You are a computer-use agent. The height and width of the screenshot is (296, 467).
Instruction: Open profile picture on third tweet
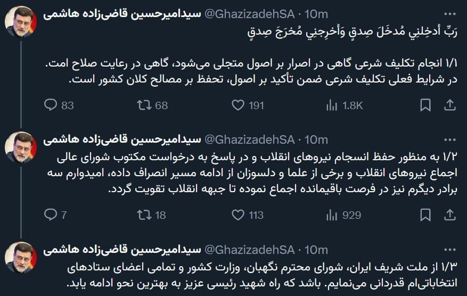click(21, 257)
